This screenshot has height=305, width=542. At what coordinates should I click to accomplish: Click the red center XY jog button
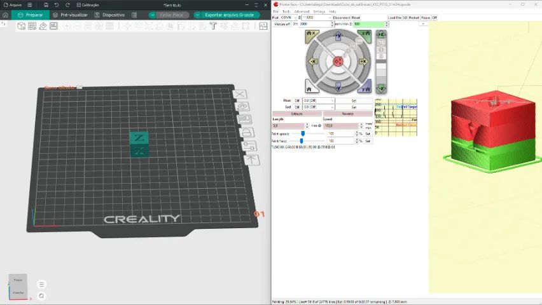[x=338, y=62]
